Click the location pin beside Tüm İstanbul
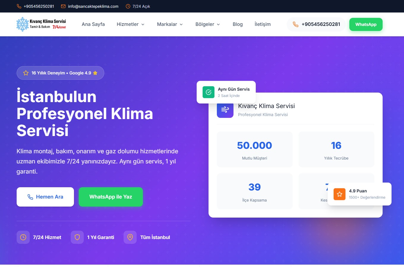The image size is (404, 267). pyautogui.click(x=130, y=237)
